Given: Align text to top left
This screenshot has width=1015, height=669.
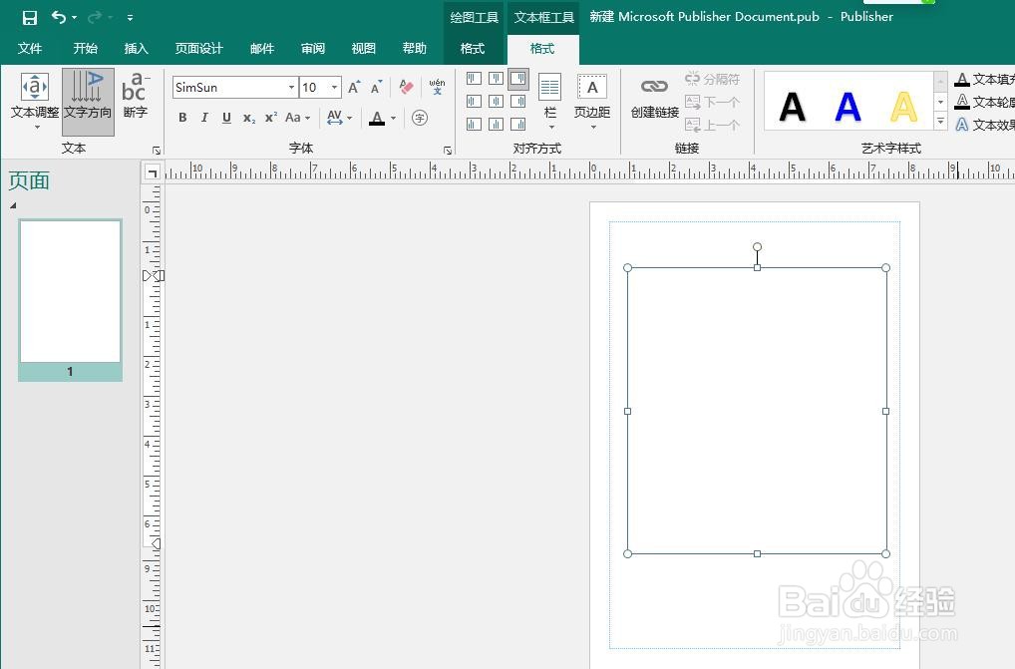Looking at the screenshot, I should coord(474,79).
